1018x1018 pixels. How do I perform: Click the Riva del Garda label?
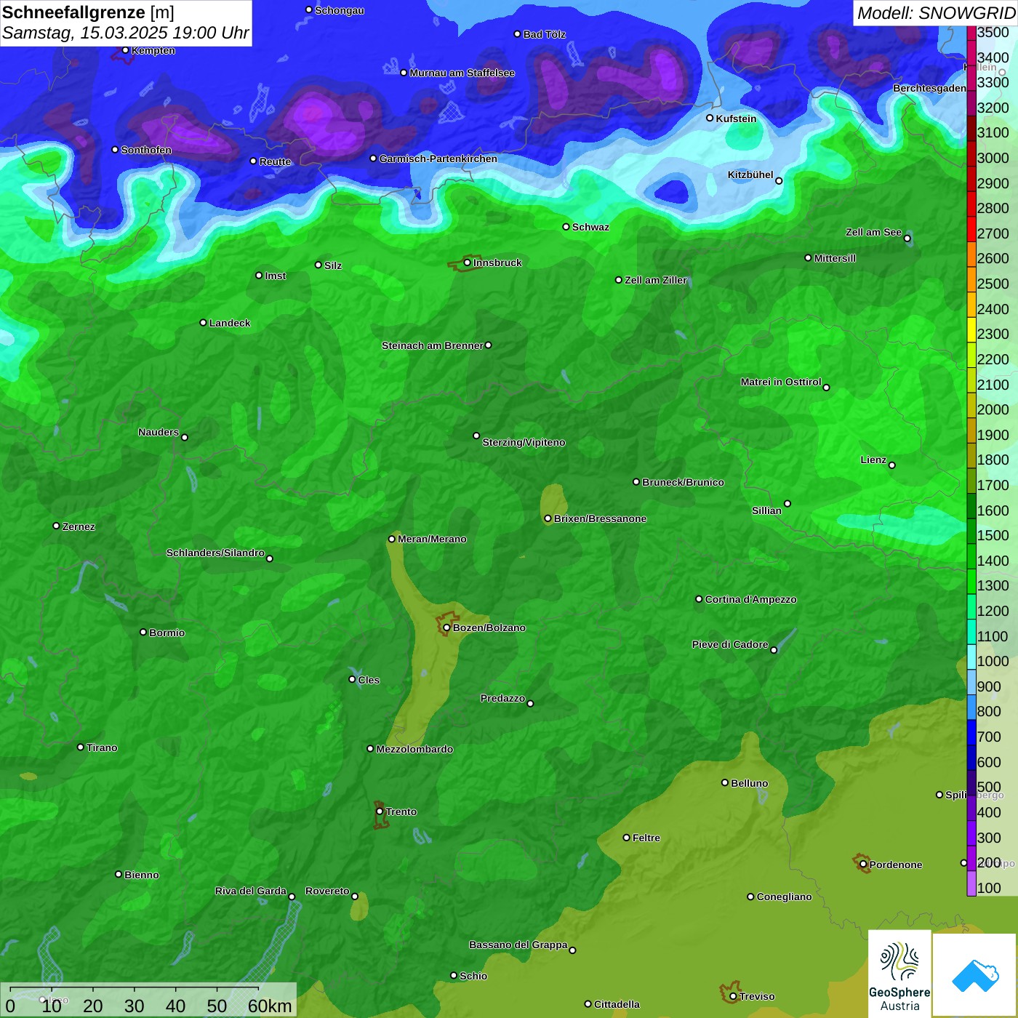[x=251, y=891]
